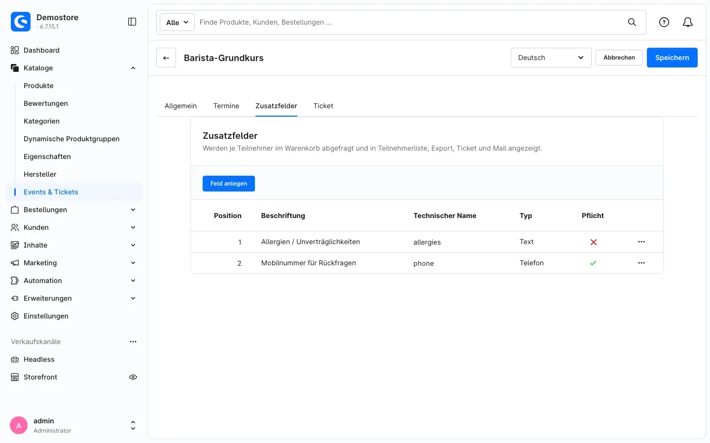Click the Automation icon in sidebar

[15, 281]
